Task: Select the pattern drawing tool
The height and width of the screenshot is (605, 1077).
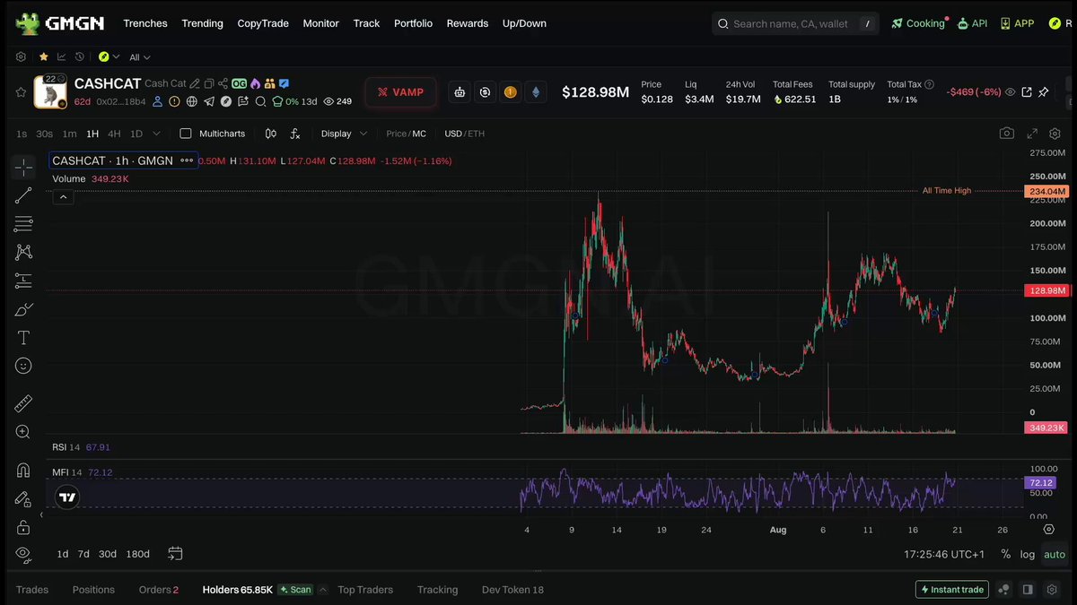Action: (x=23, y=253)
